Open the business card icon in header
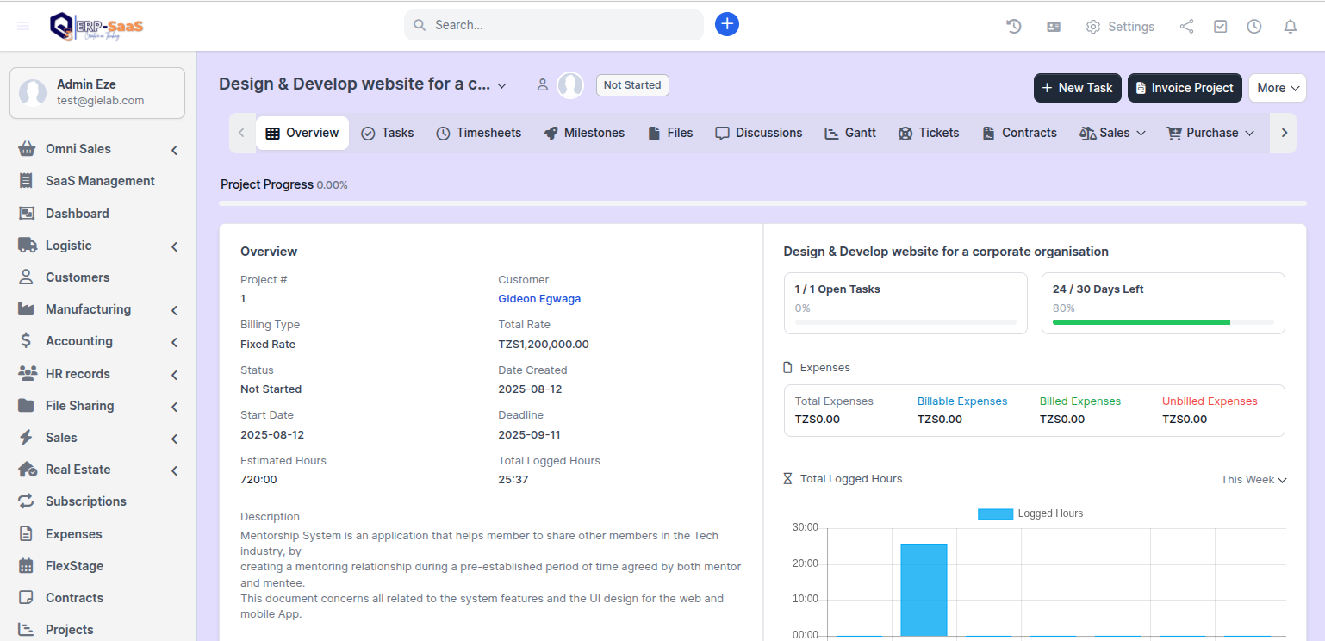Image resolution: width=1325 pixels, height=641 pixels. (x=1053, y=27)
